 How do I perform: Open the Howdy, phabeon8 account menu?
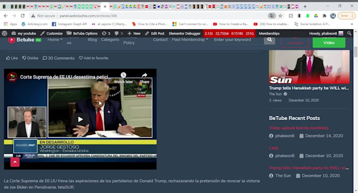coord(326,34)
